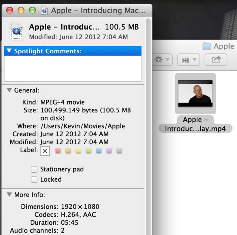The height and width of the screenshot is (235, 237).
Task: Close the Info window with red button
Action: click(x=10, y=10)
